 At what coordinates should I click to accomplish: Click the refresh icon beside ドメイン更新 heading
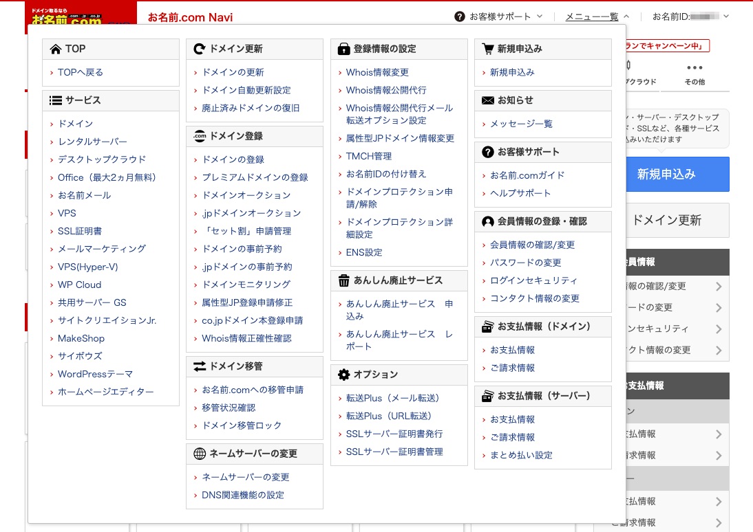200,49
